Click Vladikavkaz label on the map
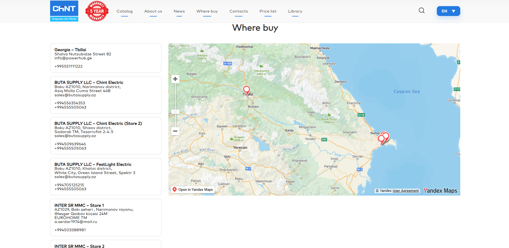Viewport: 509px width, 248px height. pyautogui.click(x=245, y=47)
